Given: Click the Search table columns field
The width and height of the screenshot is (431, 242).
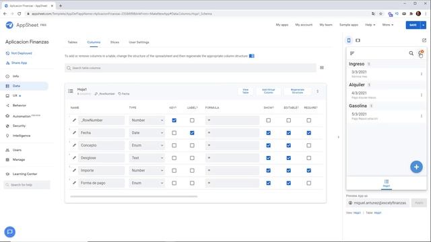Looking at the screenshot, I should click(191, 68).
